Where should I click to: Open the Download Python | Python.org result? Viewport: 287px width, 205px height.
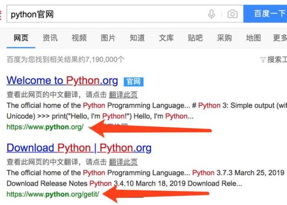pos(79,148)
